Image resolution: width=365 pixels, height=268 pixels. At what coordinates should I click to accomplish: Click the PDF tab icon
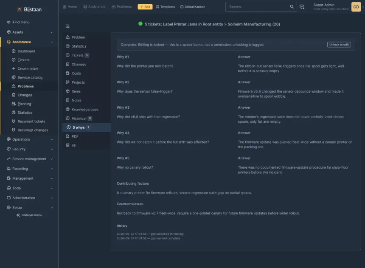point(67,136)
